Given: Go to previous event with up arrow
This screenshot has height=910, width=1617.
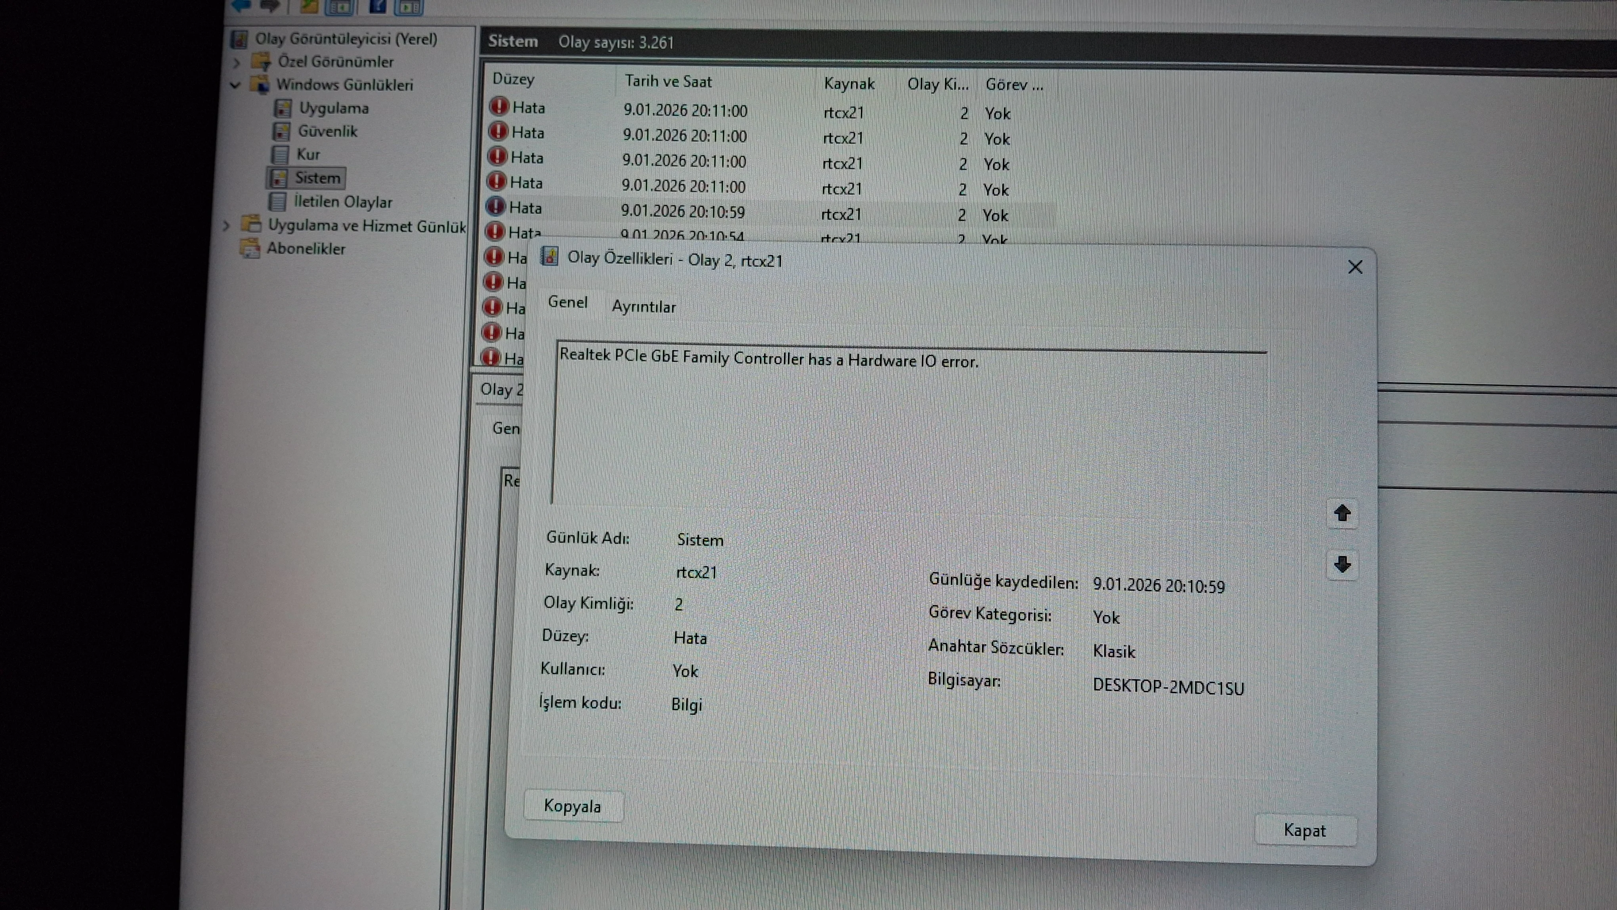Looking at the screenshot, I should [1342, 513].
